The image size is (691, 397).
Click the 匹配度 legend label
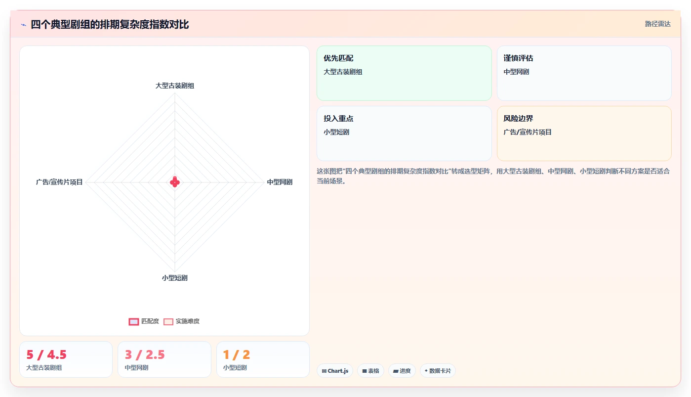[x=150, y=321]
